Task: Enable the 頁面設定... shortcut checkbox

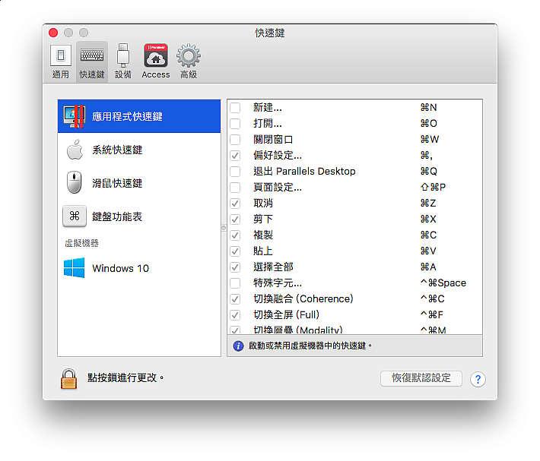Action: pos(235,188)
